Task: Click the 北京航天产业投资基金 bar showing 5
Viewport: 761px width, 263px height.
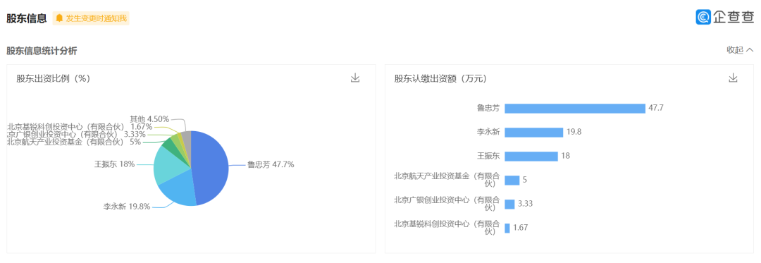Action: click(x=512, y=180)
